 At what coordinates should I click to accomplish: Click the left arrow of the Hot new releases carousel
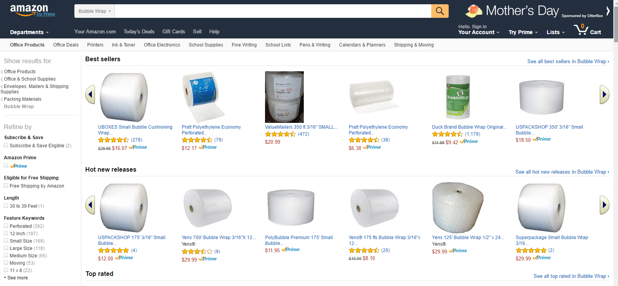(90, 205)
